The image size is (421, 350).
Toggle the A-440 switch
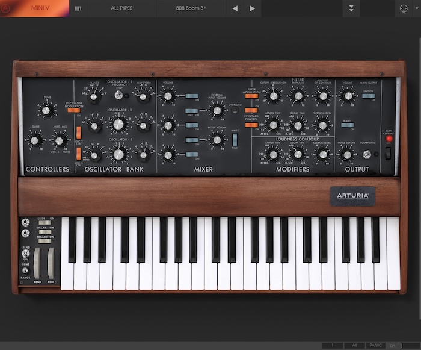click(348, 125)
